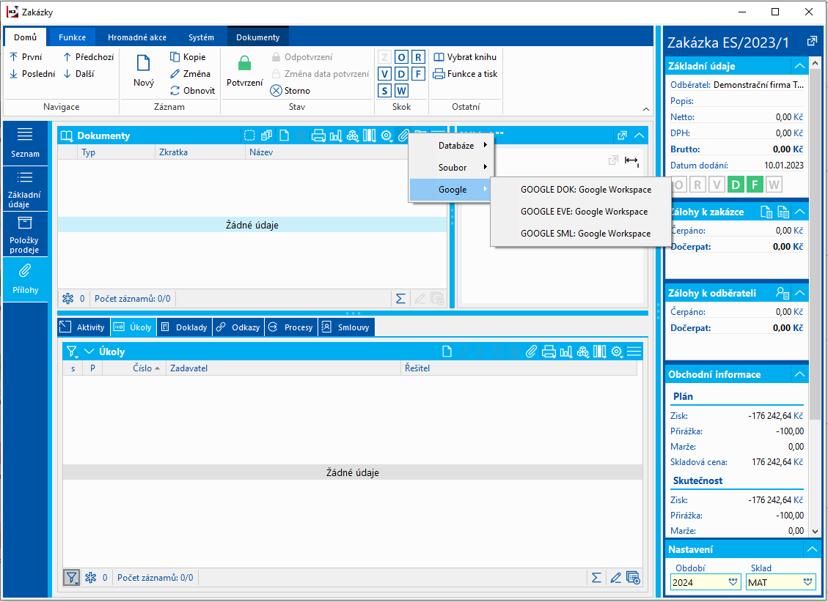Click the edit pencil icon in Úkoly footer
828x602 pixels.
tap(615, 578)
